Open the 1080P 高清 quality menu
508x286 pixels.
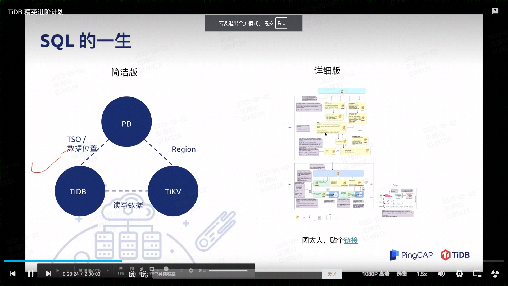point(376,274)
